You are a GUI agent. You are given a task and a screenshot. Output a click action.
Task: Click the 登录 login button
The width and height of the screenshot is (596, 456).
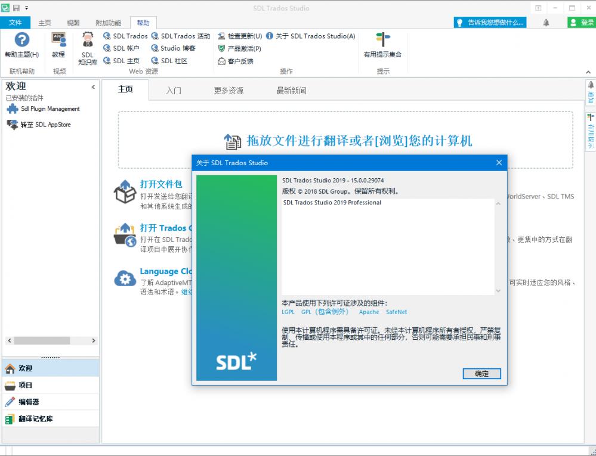pos(582,23)
